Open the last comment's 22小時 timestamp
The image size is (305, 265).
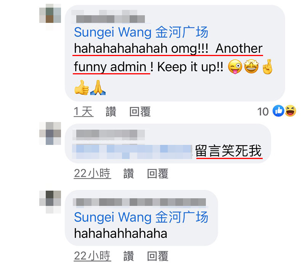coord(92,256)
